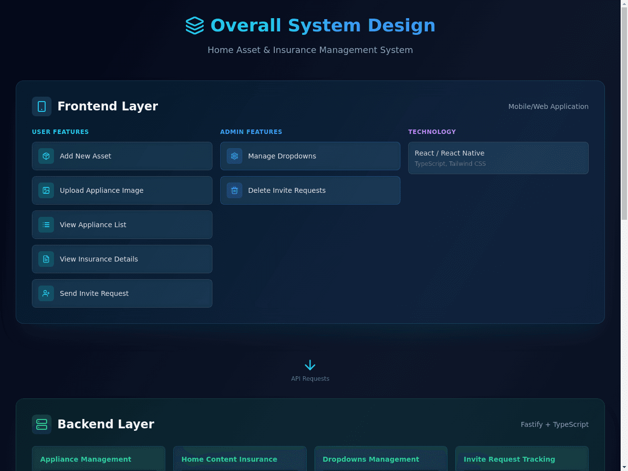Click the Invite Request Tracking backend card
Image resolution: width=628 pixels, height=471 pixels.
pyautogui.click(x=522, y=459)
